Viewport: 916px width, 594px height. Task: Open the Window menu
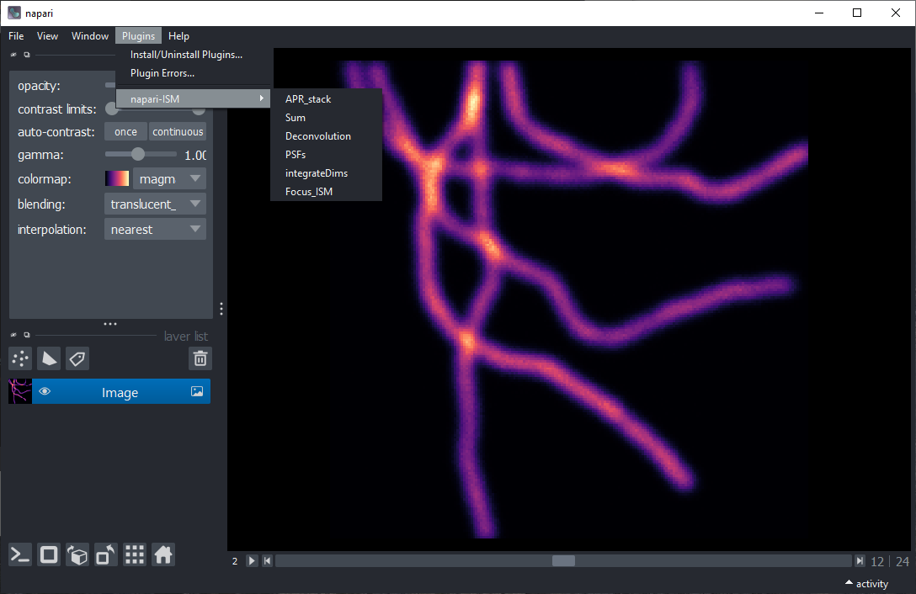click(x=90, y=36)
